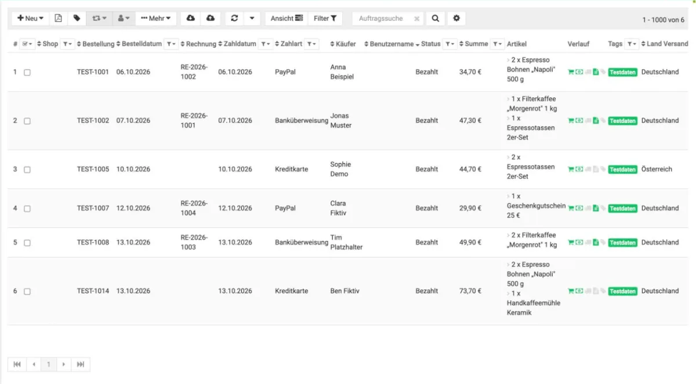Clear the Auftragssuche field with the X icon
Image resolution: width=696 pixels, height=384 pixels.
click(416, 19)
